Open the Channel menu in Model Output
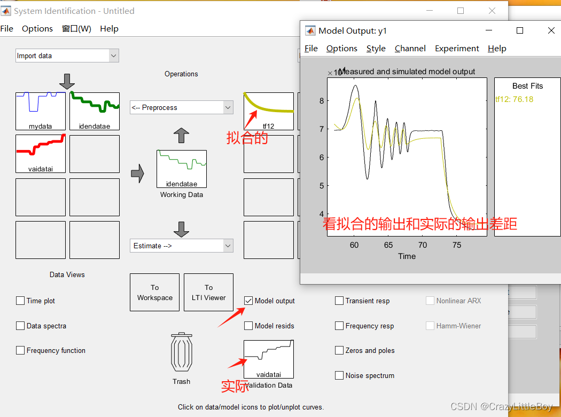The height and width of the screenshot is (417, 561). coord(410,48)
